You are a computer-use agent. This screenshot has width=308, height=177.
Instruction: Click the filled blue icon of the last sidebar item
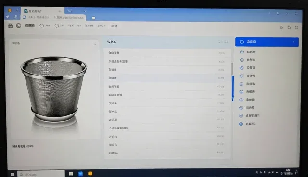coord(241,124)
